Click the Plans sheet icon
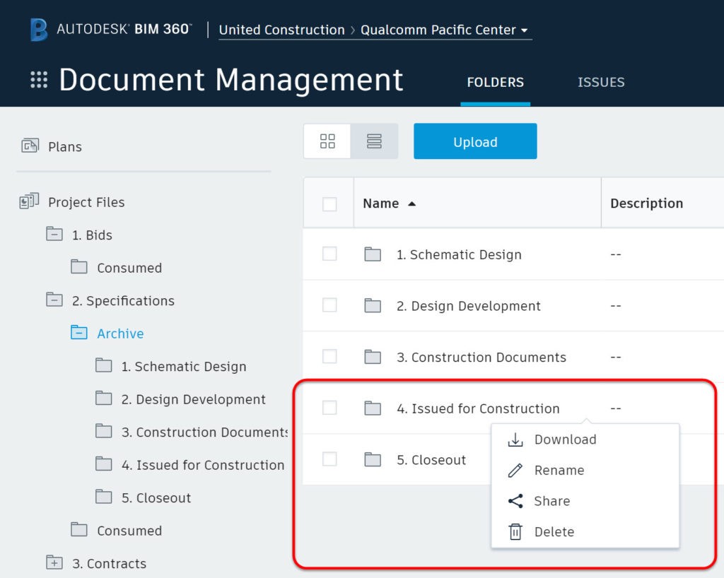The height and width of the screenshot is (578, 724). coord(30,146)
